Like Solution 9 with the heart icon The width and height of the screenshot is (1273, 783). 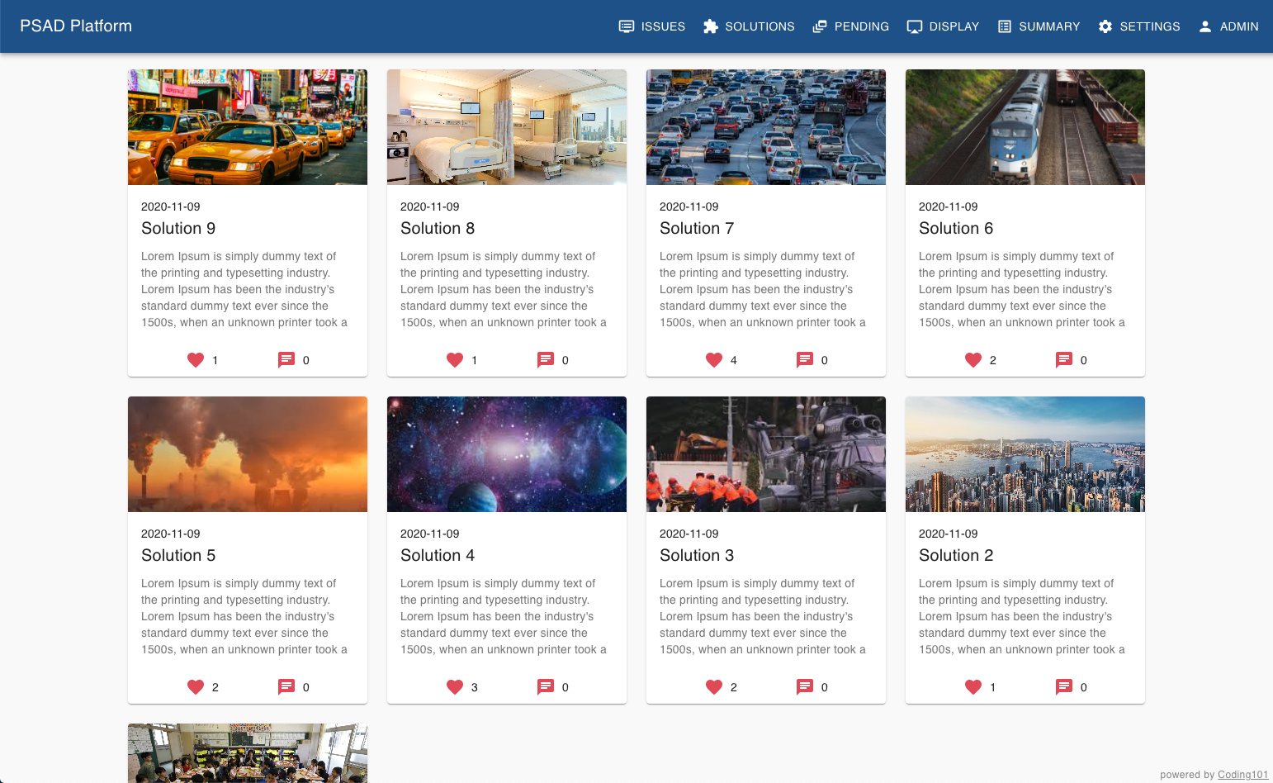[196, 360]
